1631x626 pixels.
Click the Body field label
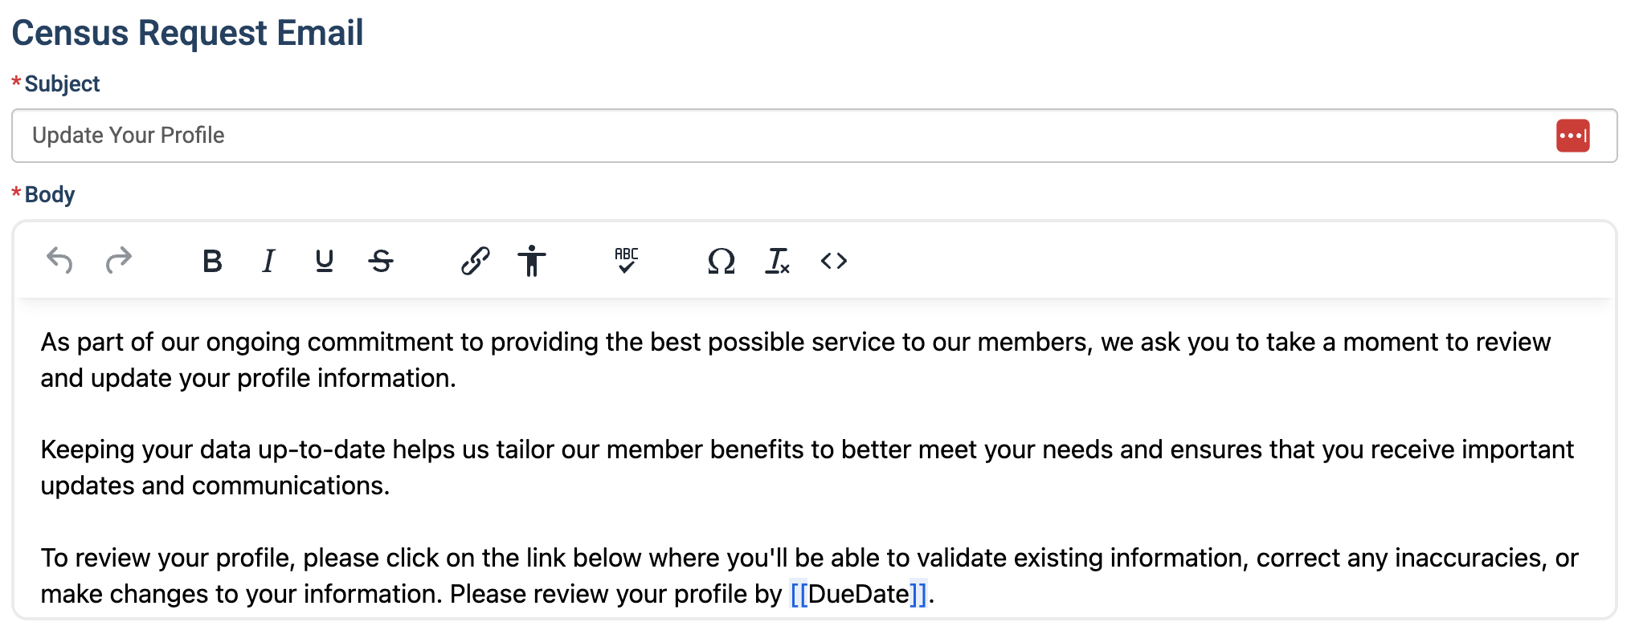click(50, 195)
